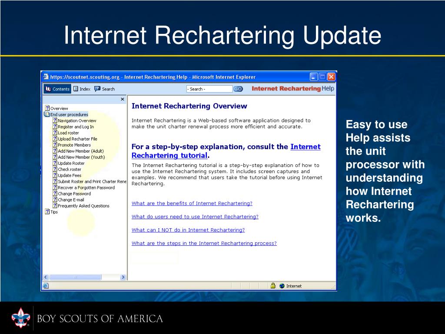Select the Index list icon
Viewport: 445px width, 334px height.
(76, 89)
